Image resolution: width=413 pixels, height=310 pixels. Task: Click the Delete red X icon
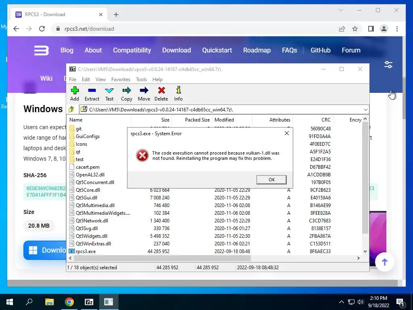(161, 94)
